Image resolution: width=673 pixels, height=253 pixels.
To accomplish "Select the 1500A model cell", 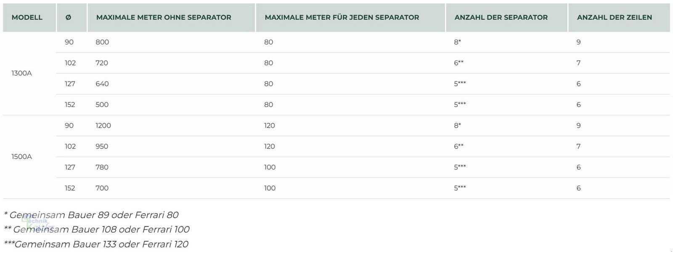I will point(21,157).
